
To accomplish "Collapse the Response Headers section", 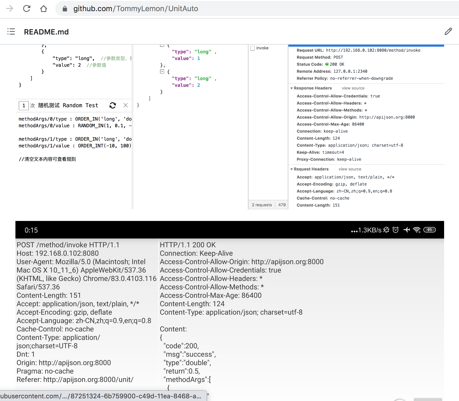I will [x=292, y=88].
